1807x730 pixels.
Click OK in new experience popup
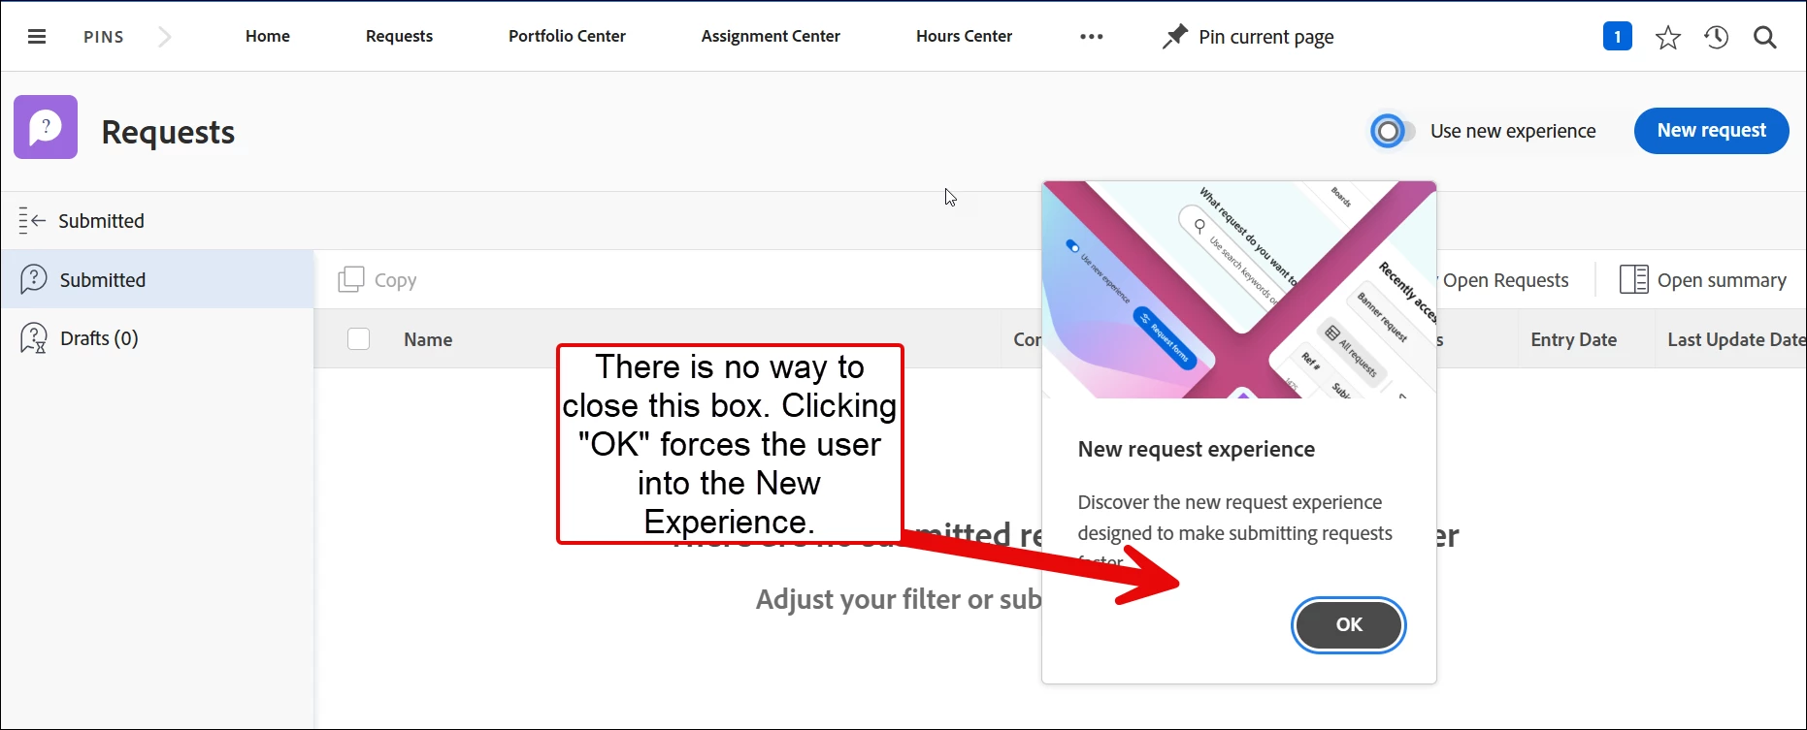click(1349, 625)
